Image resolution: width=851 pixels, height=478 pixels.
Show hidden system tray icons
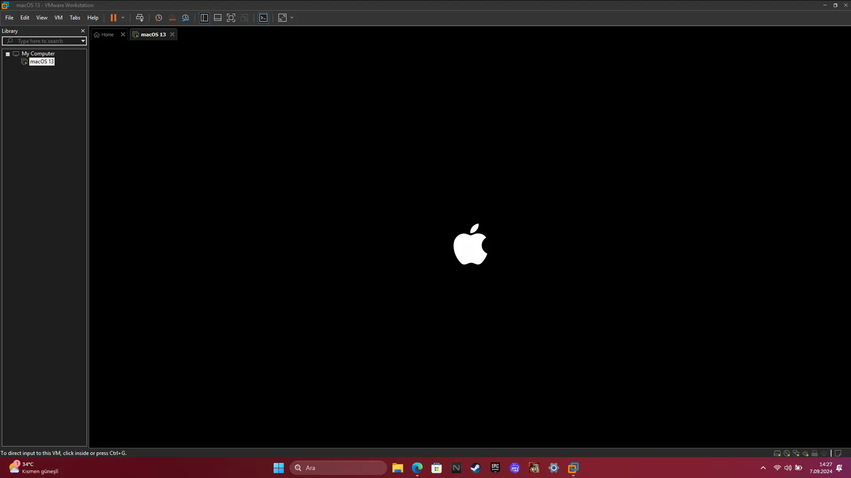point(763,468)
